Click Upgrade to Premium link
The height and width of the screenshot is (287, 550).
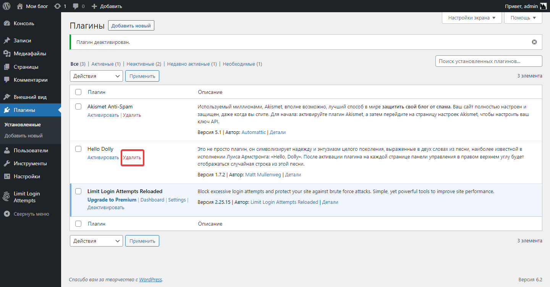coord(112,200)
